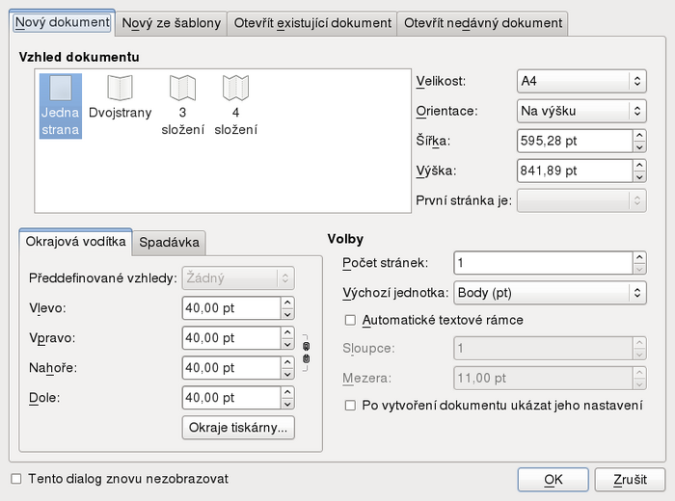
Task: Pick the 4 složení fold layout
Action: (235, 104)
